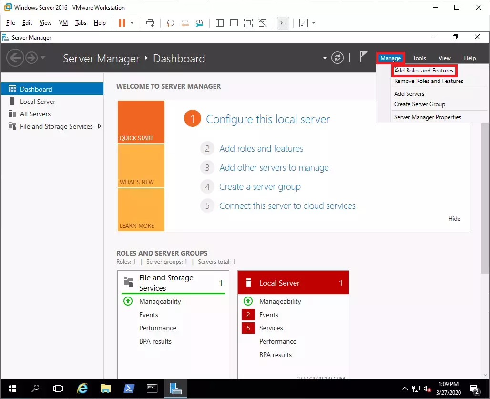Select All Servers in the sidebar
The width and height of the screenshot is (490, 399).
click(x=52, y=114)
